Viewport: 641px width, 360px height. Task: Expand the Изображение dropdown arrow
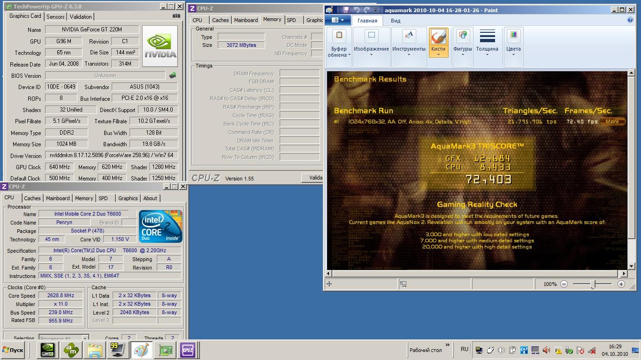point(371,55)
